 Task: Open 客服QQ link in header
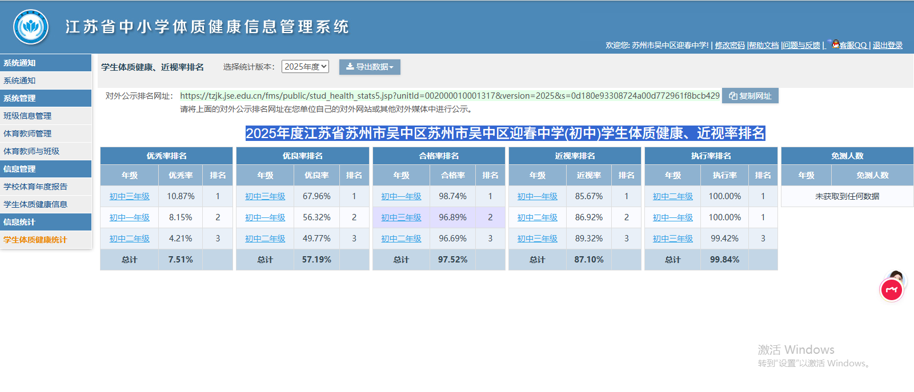[x=853, y=45]
